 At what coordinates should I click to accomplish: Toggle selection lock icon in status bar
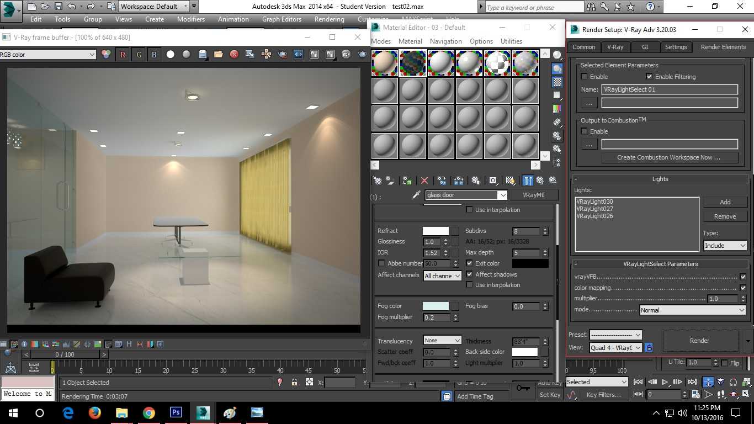click(x=294, y=382)
